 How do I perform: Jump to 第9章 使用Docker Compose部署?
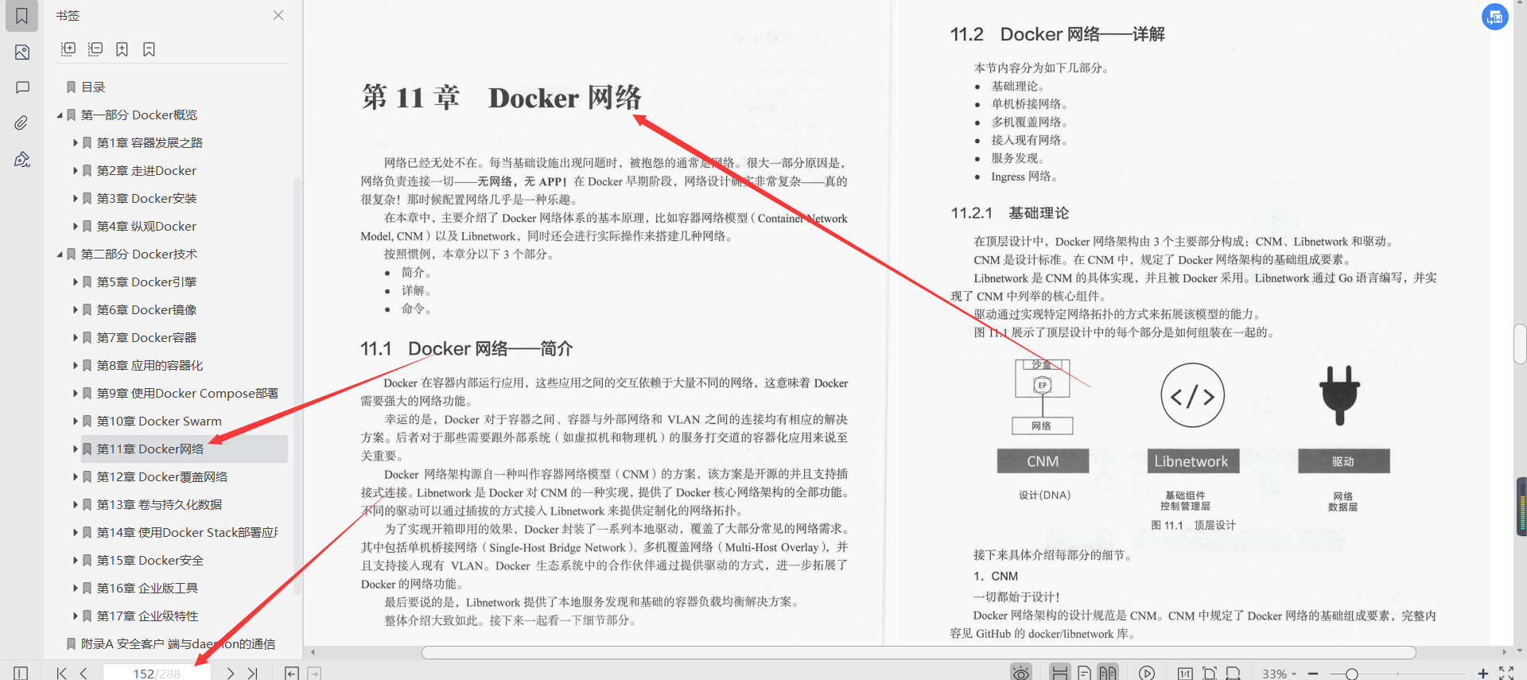188,394
